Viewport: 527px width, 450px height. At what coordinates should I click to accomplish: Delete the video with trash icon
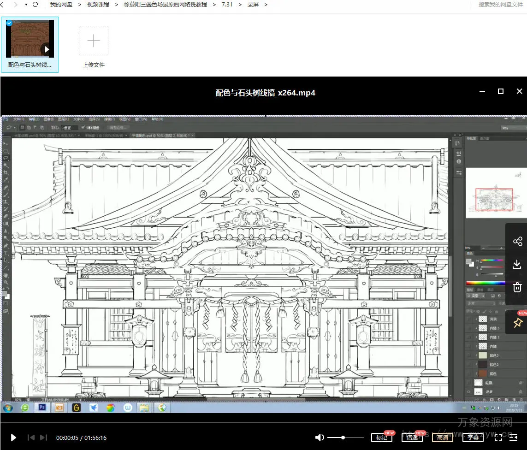coord(517,287)
